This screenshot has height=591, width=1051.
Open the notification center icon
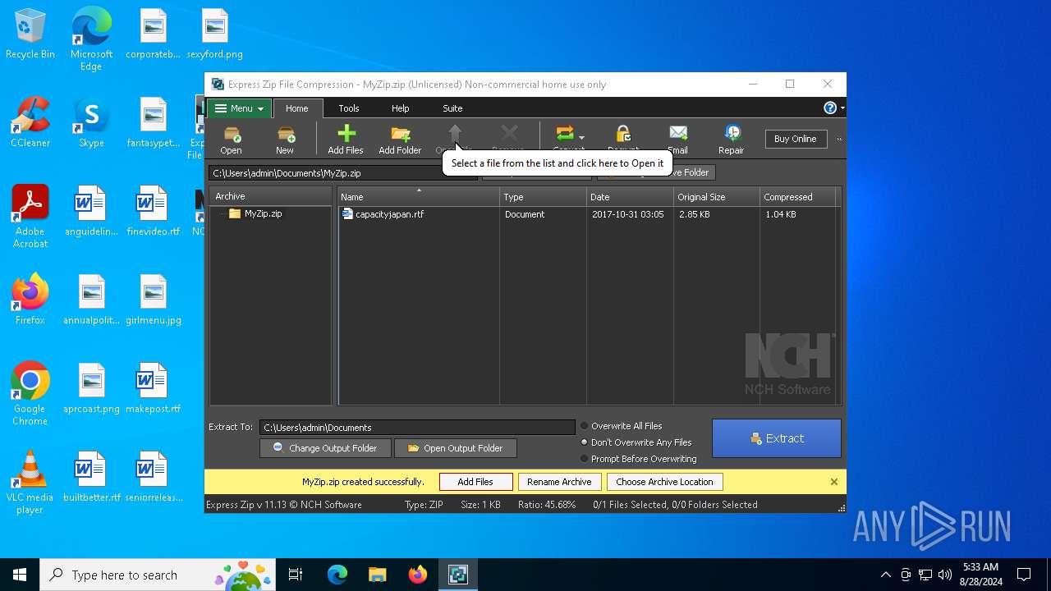click(1024, 575)
